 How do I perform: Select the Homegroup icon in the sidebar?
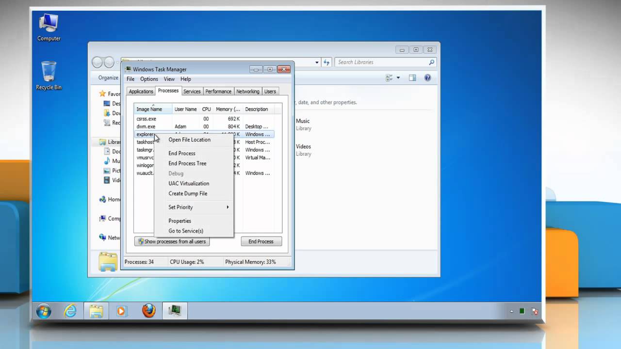click(102, 199)
